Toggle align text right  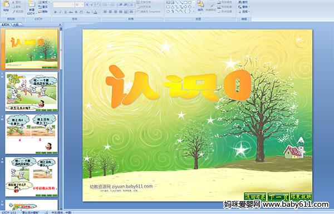(115, 12)
